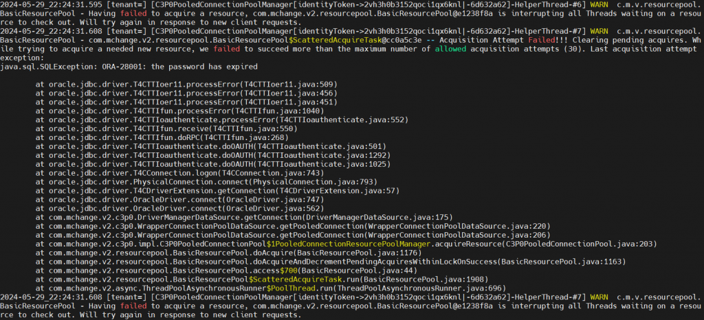
Task: Click the 'WrapperConnectionPoolDataSource.java:220' stack line
Action: coord(293,226)
